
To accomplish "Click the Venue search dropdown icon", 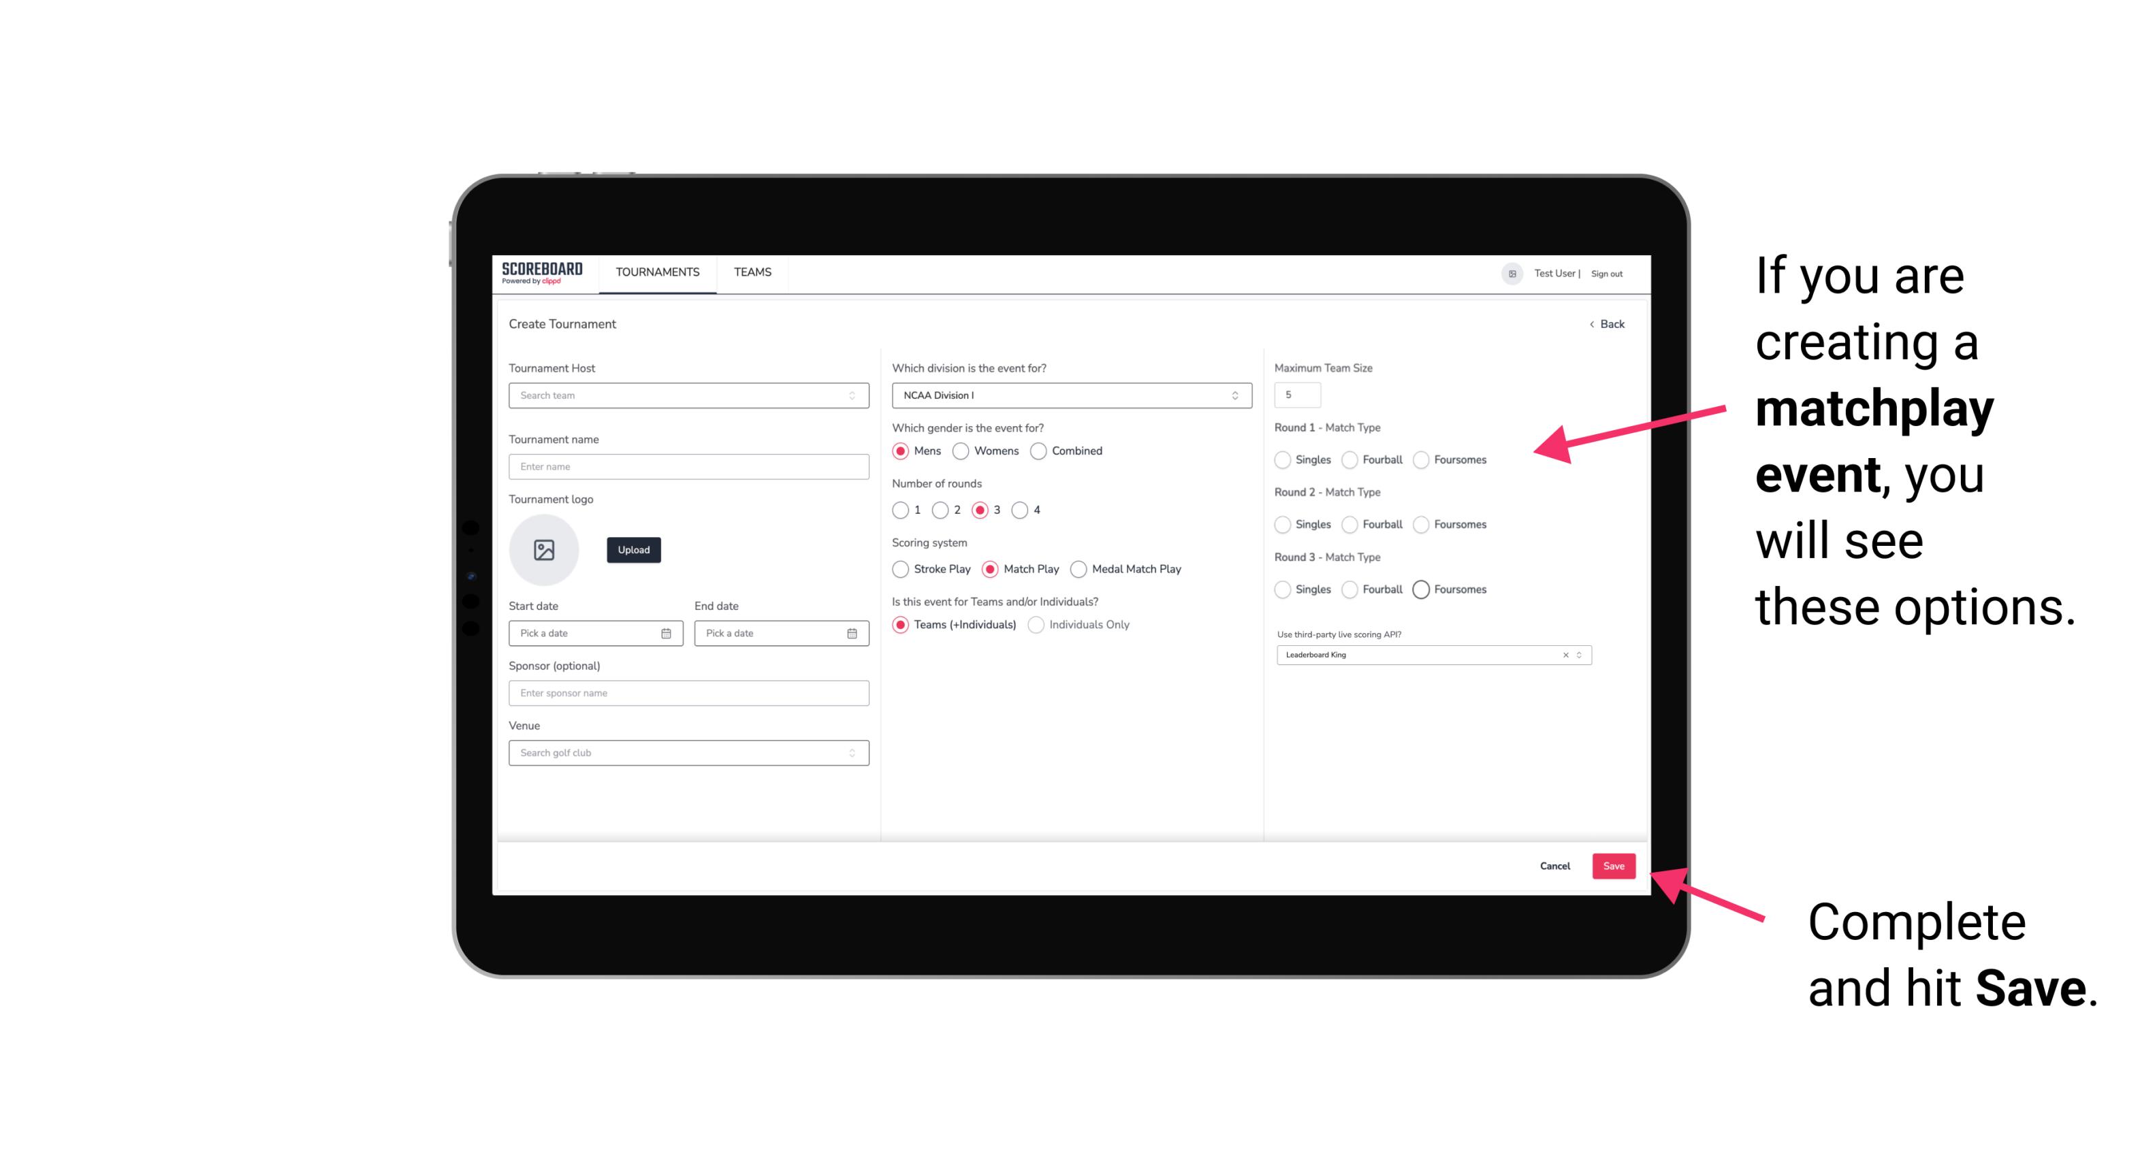I will pos(852,753).
